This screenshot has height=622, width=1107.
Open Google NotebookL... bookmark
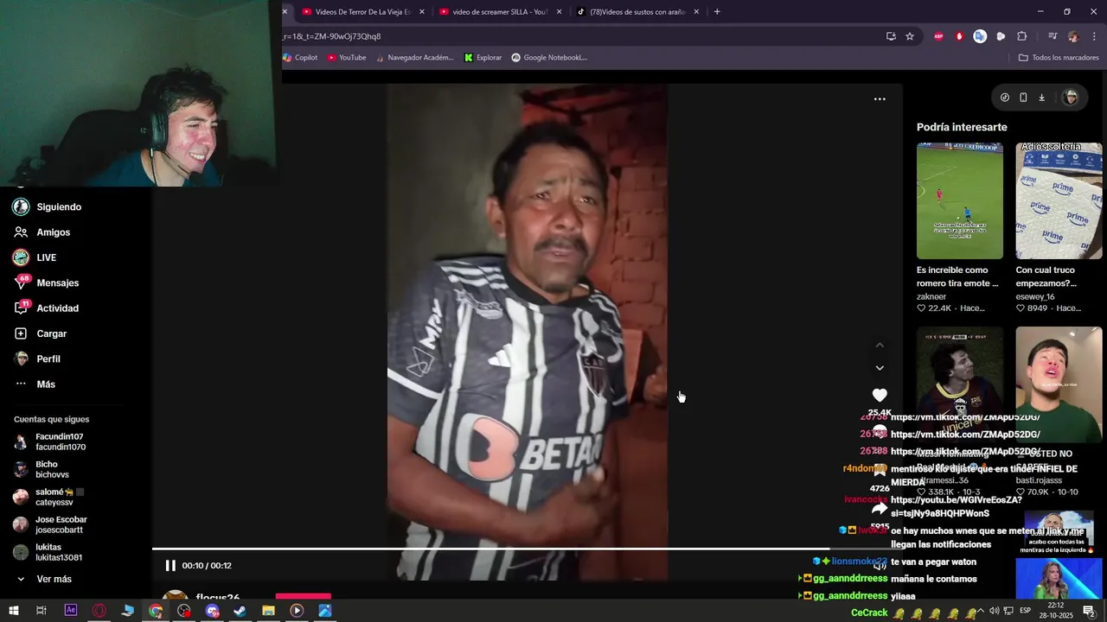tap(549, 58)
